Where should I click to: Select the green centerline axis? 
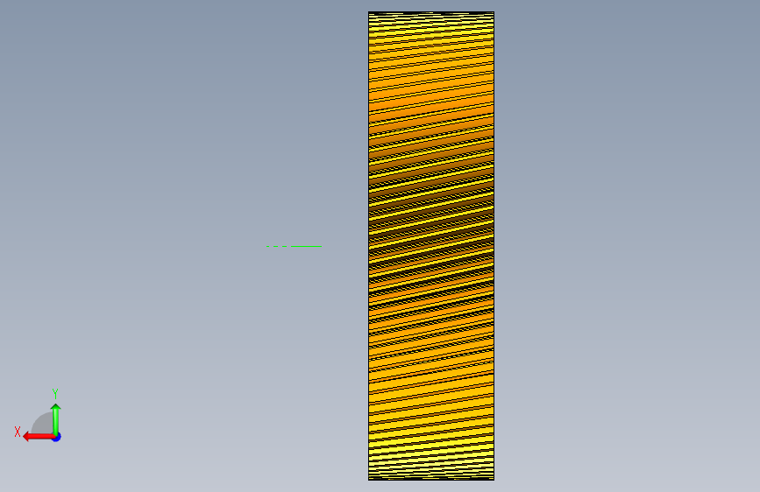point(294,246)
